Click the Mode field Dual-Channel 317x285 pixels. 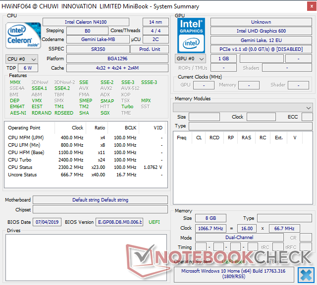(239, 238)
